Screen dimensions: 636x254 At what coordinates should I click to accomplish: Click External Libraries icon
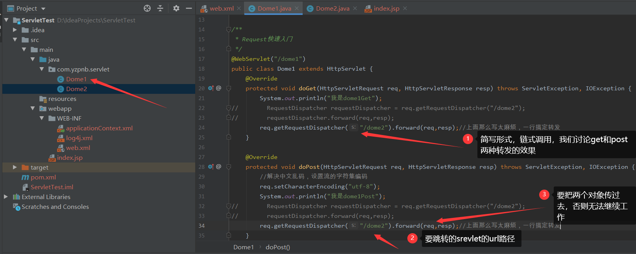coord(16,197)
